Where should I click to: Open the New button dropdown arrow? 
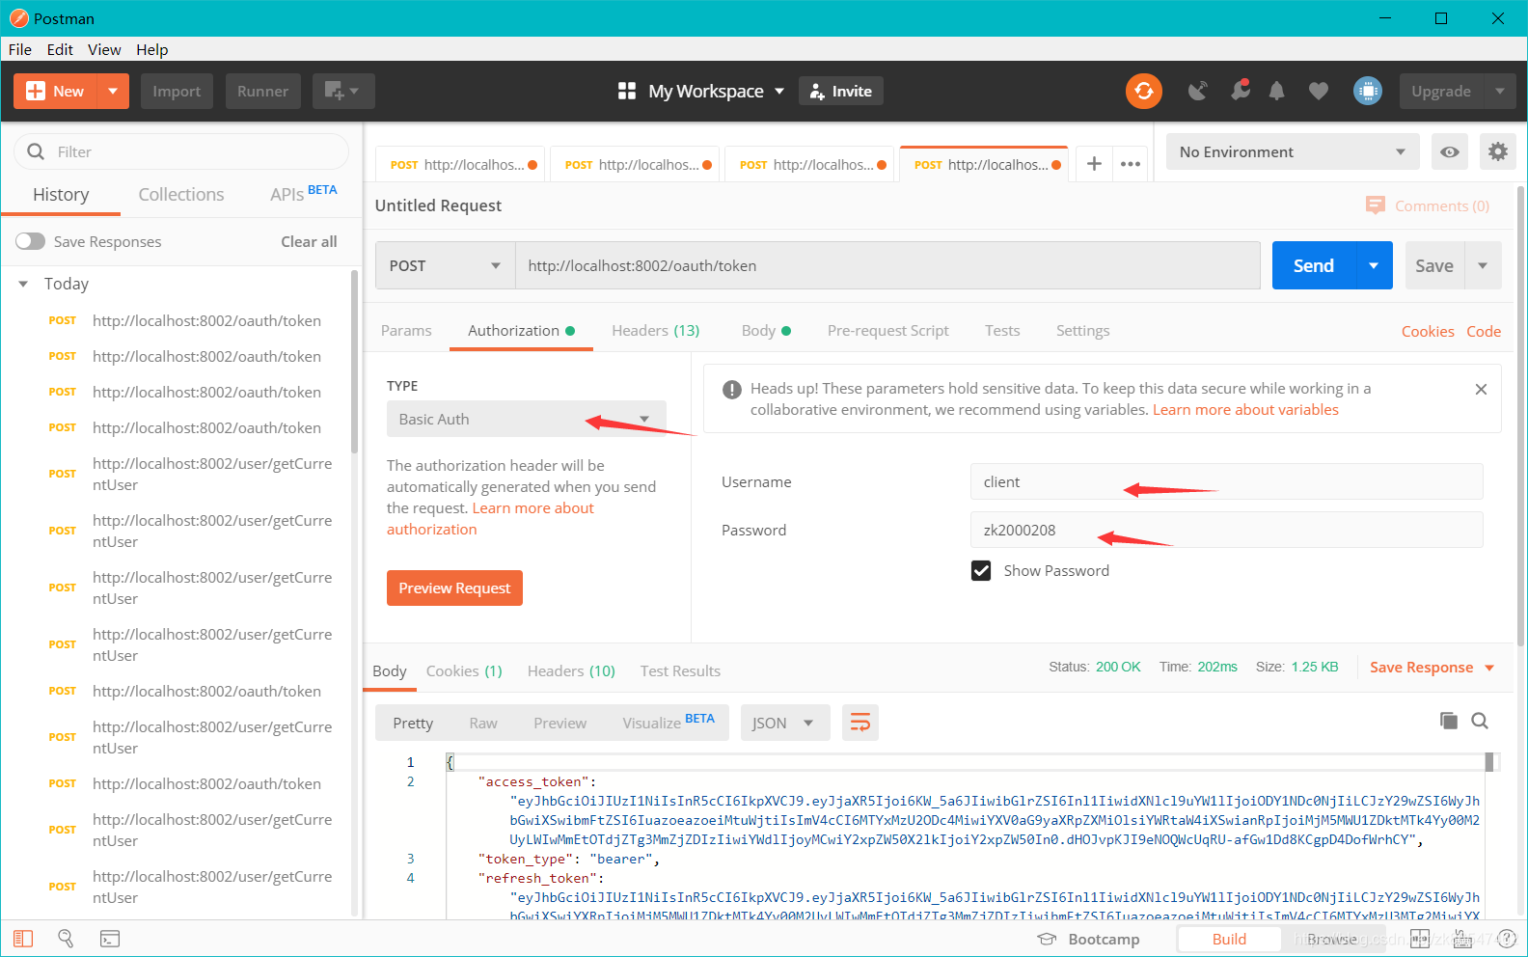(x=113, y=91)
